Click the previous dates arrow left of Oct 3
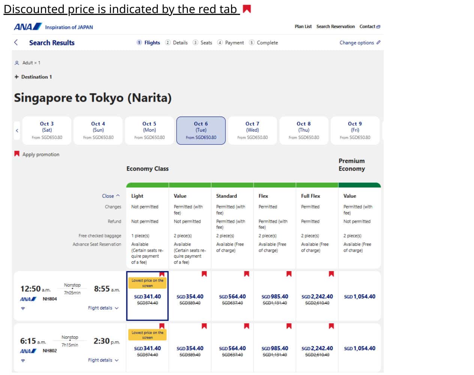This screenshot has width=474, height=375. point(17,130)
